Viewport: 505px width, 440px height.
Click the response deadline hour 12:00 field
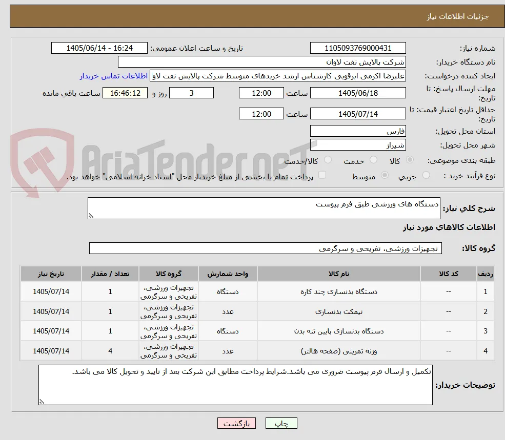pyautogui.click(x=261, y=93)
